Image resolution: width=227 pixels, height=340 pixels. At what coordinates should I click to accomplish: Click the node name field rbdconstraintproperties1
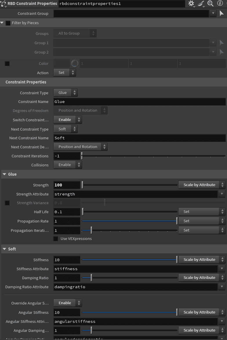[x=122, y=4]
